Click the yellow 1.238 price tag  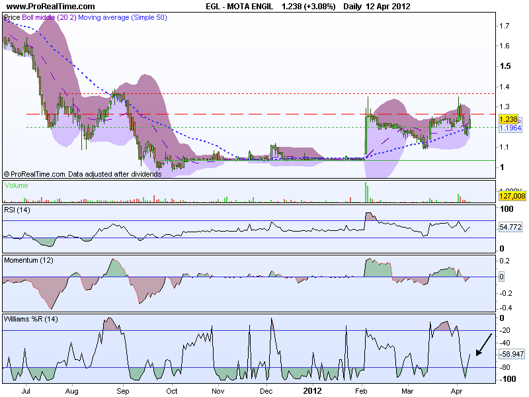click(508, 119)
